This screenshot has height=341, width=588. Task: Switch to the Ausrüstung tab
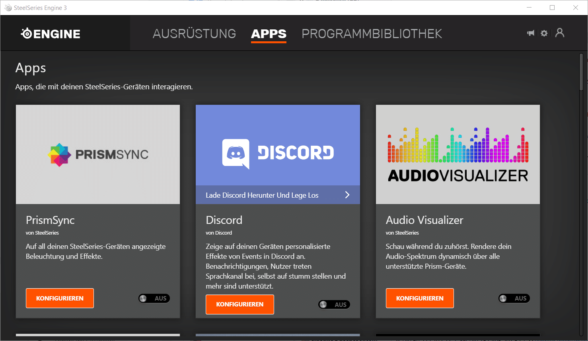point(194,34)
